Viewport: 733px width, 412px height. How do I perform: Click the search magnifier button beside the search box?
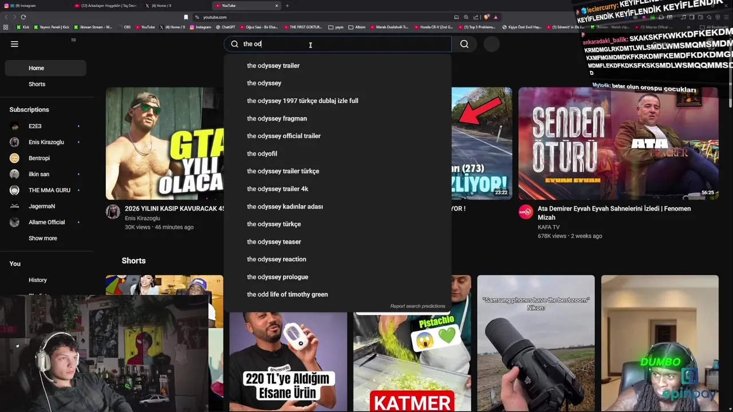464,44
